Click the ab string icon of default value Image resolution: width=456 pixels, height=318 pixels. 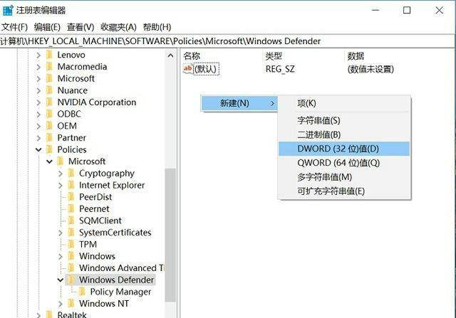coord(188,69)
